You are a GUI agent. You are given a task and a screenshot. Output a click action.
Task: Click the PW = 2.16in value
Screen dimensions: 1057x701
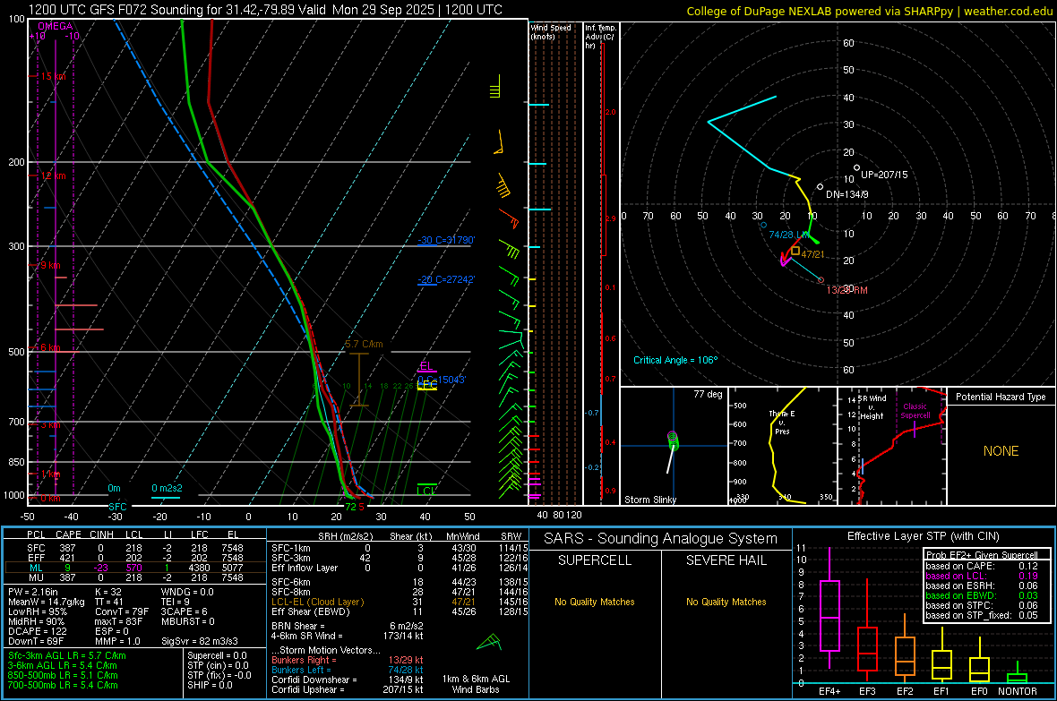(x=33, y=592)
